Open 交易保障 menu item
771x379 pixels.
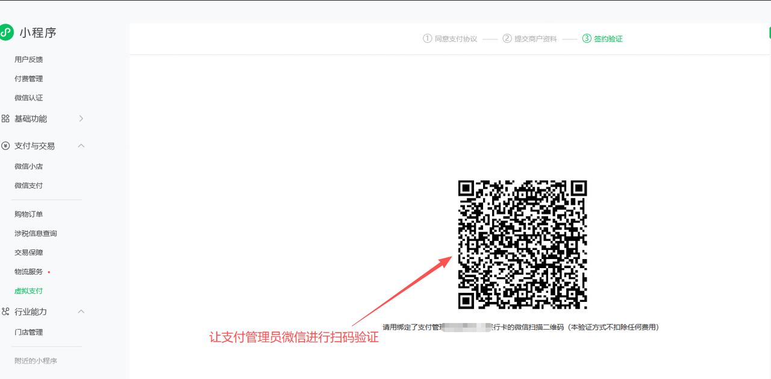pos(29,252)
